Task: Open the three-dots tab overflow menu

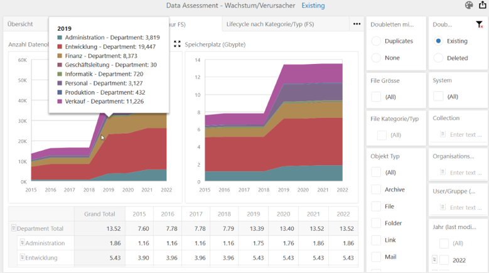Action: pos(357,24)
